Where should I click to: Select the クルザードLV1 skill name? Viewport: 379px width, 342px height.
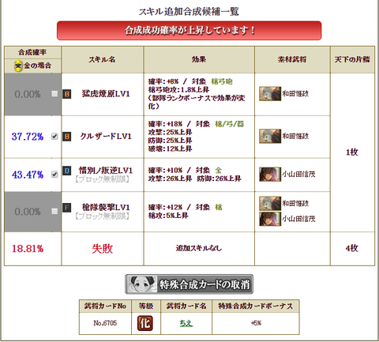coord(106,137)
